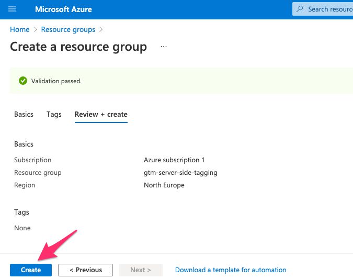Focus the Search resources input field
The height and width of the screenshot is (279, 353).
click(323, 9)
